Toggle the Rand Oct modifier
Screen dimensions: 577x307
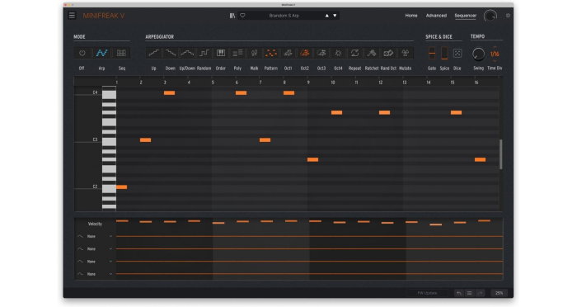pyautogui.click(x=388, y=53)
